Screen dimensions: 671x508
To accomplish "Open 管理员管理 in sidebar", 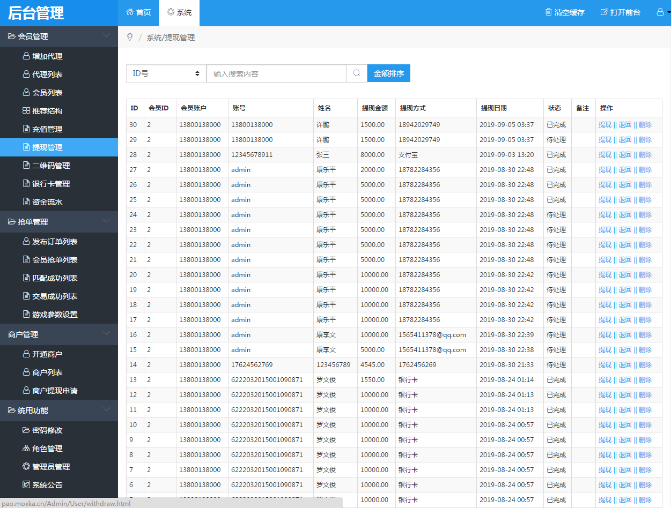I will (51, 467).
